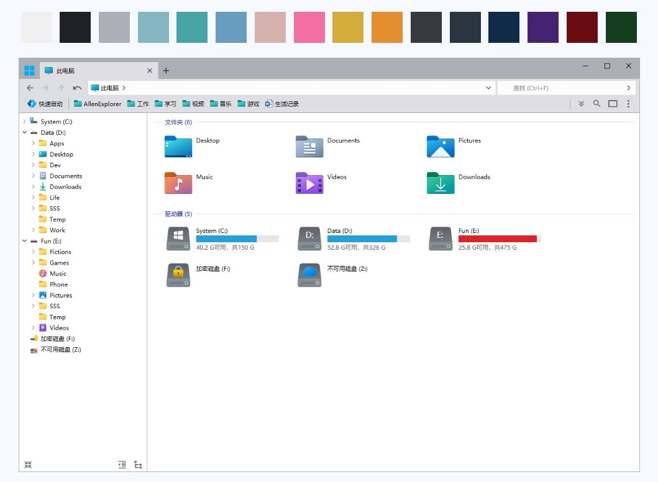Expand System (C:) in the tree
This screenshot has height=482, width=658.
point(24,122)
